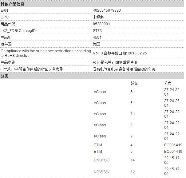Select the country of origin 德国
186x178 pixels.
click(x=97, y=44)
